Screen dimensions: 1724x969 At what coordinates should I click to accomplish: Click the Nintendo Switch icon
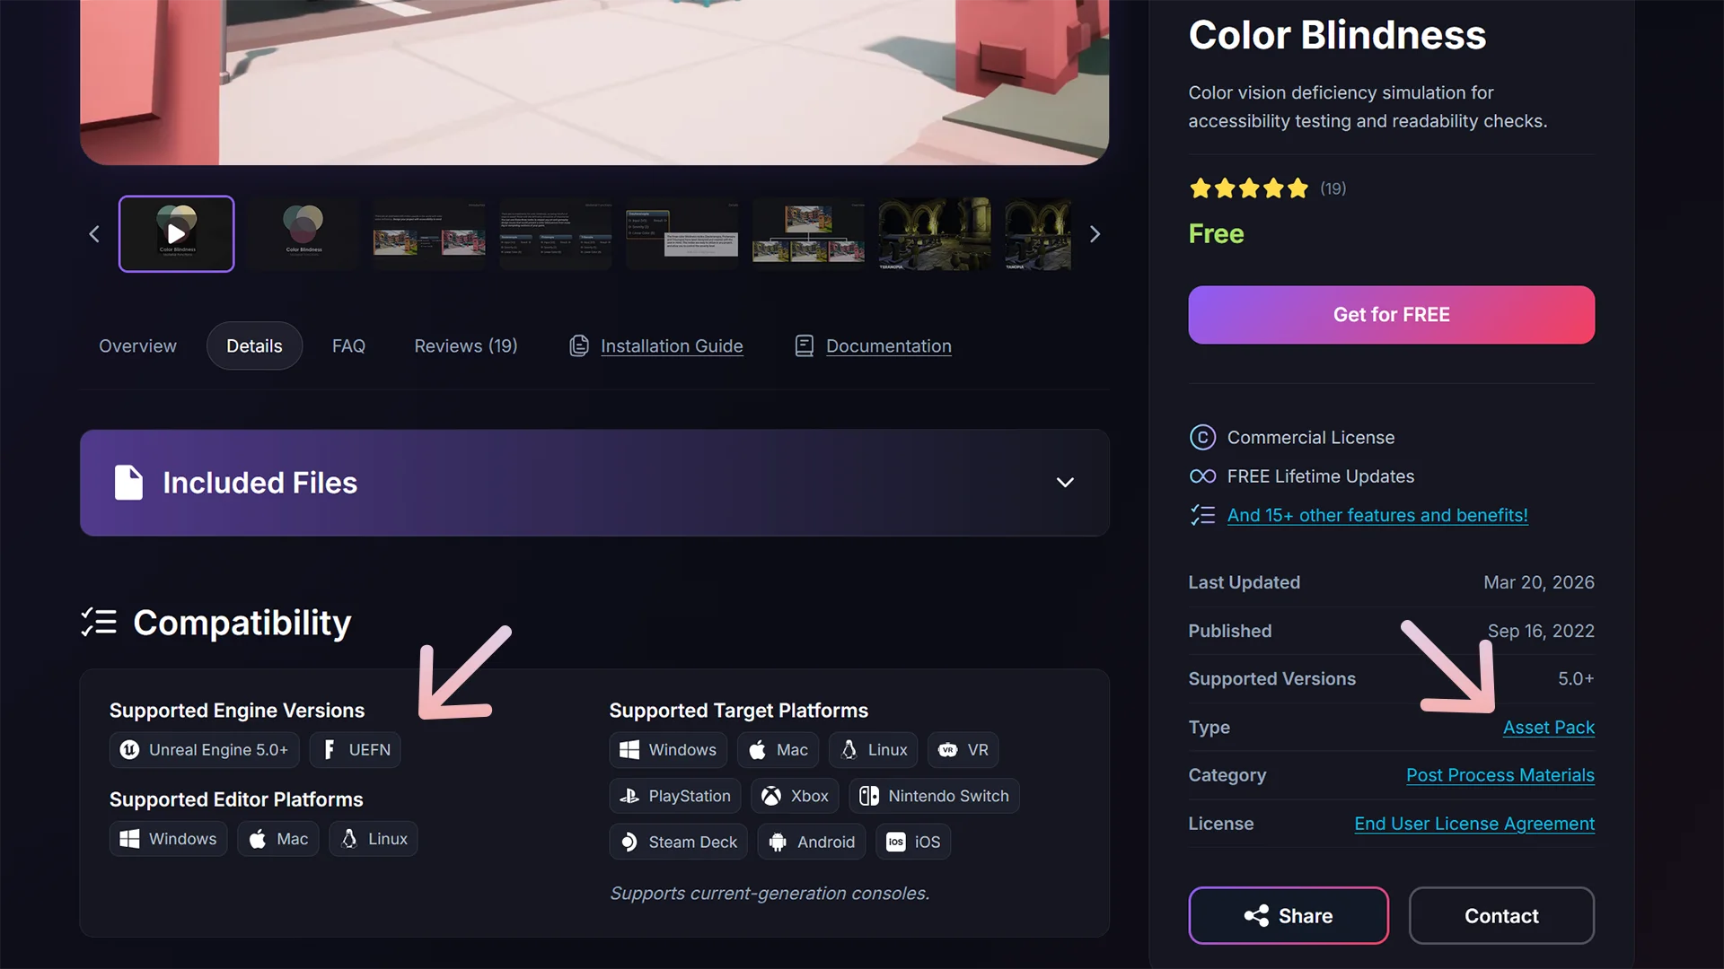point(869,796)
